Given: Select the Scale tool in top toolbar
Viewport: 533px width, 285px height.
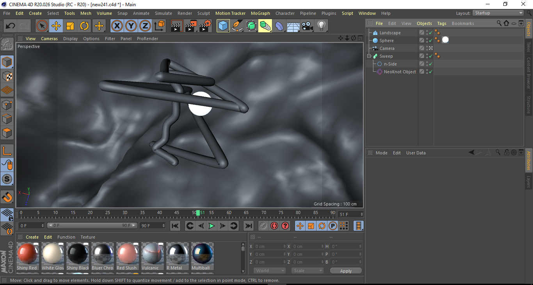Looking at the screenshot, I should (70, 26).
